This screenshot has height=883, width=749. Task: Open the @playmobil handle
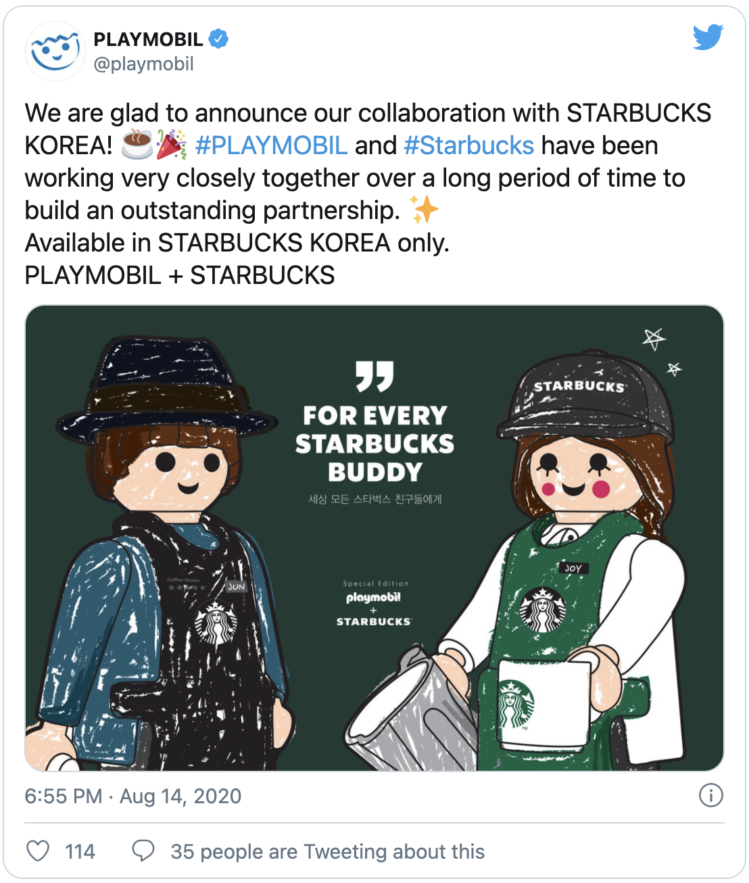143,64
